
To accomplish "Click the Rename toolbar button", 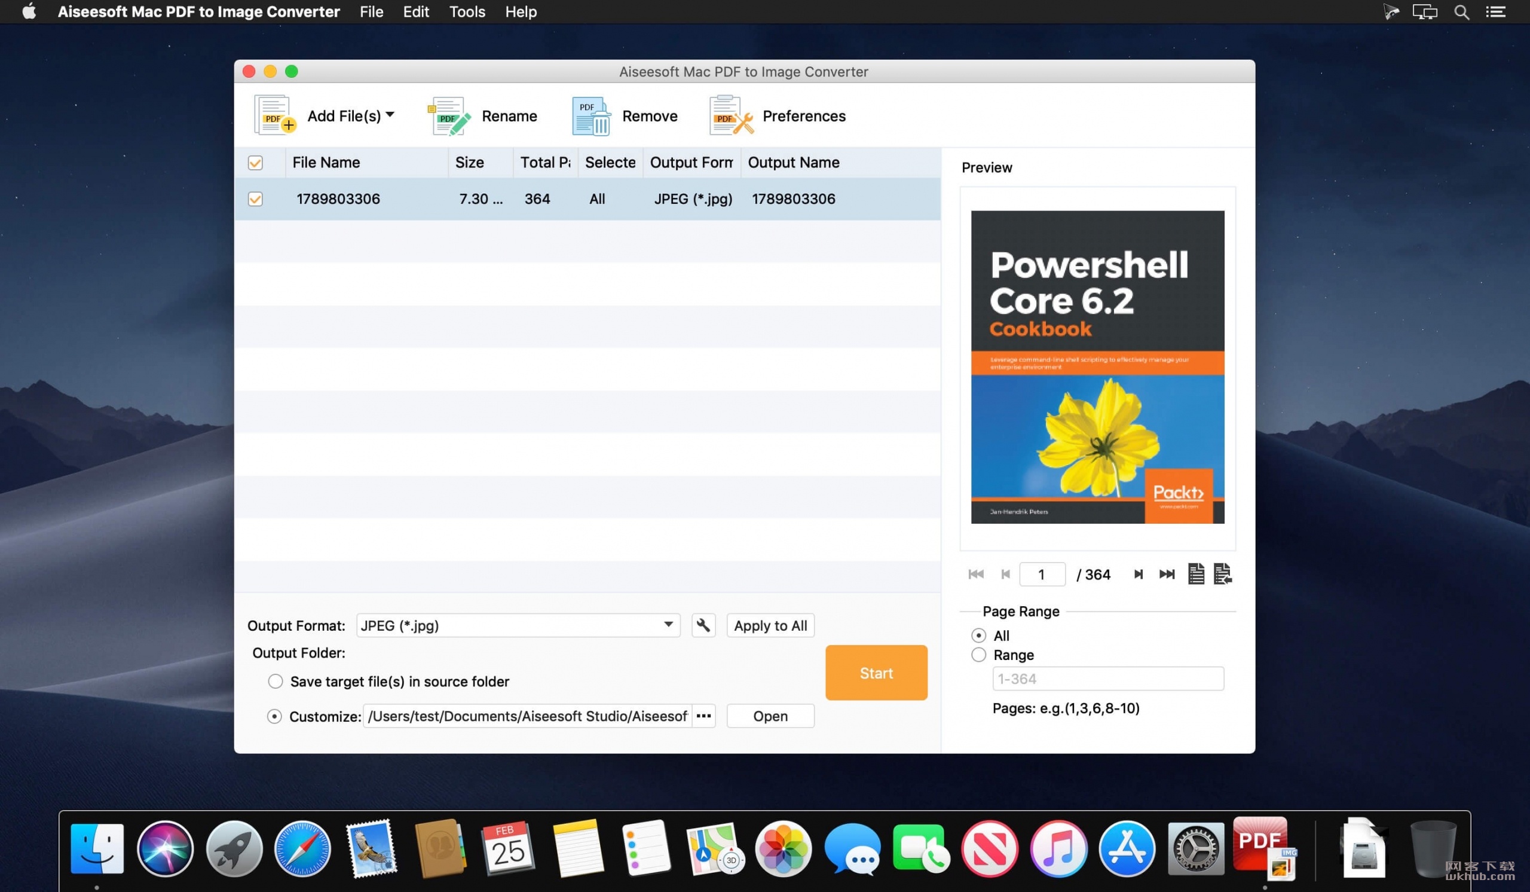I will [x=483, y=115].
